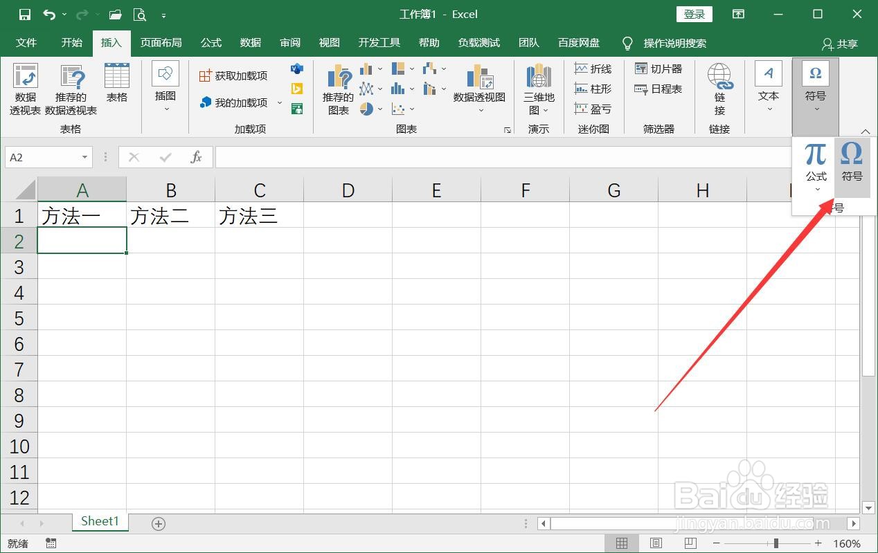Open the 百度网盘 ribbon tab
Image resolution: width=878 pixels, height=553 pixels.
click(577, 42)
